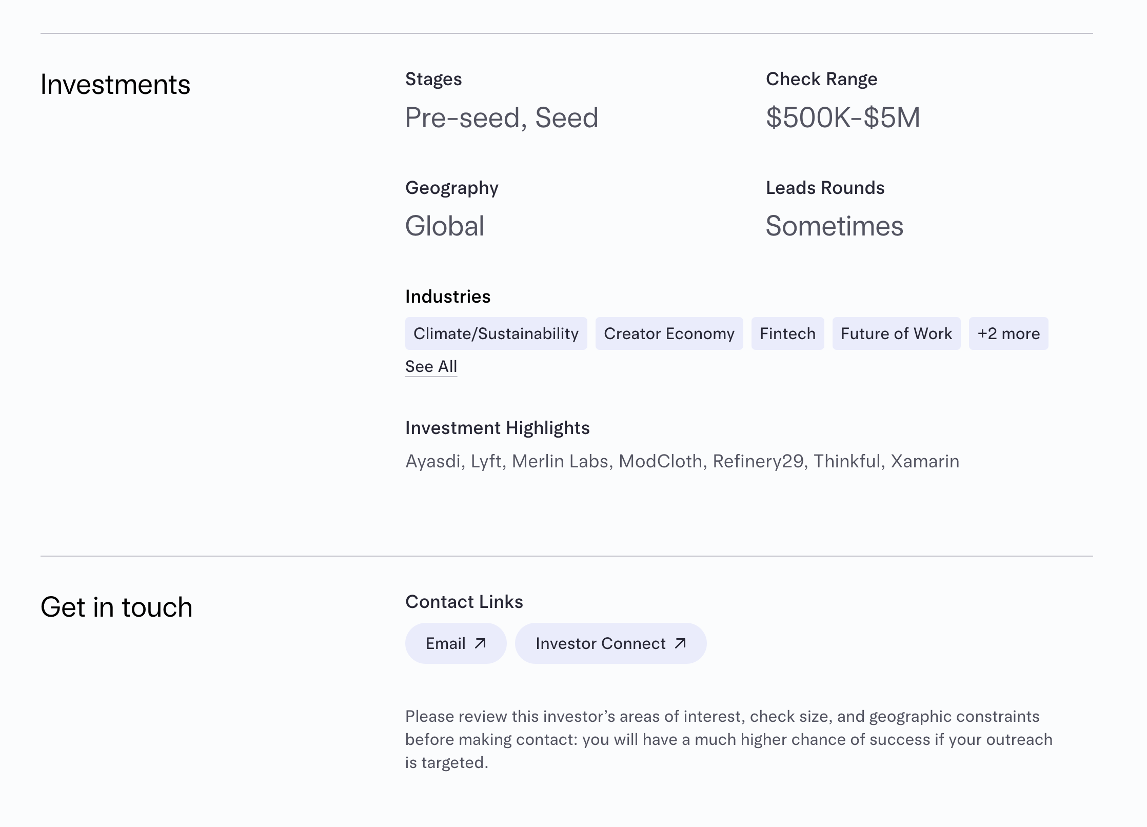Click the outreach advice paragraph

[728, 739]
